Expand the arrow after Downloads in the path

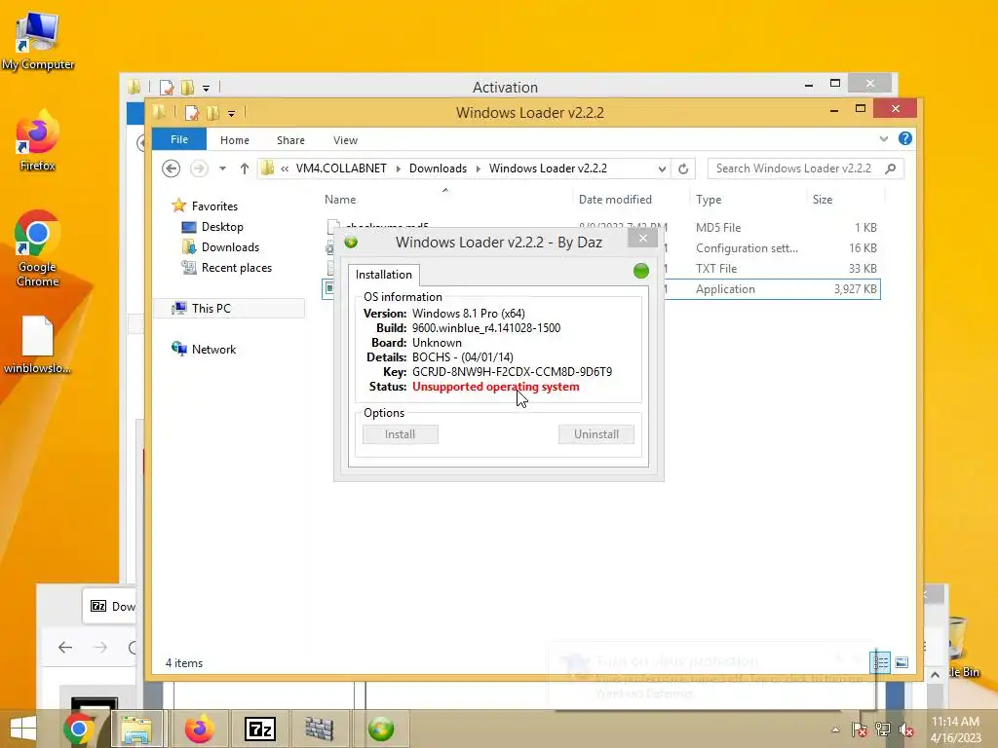pos(478,168)
